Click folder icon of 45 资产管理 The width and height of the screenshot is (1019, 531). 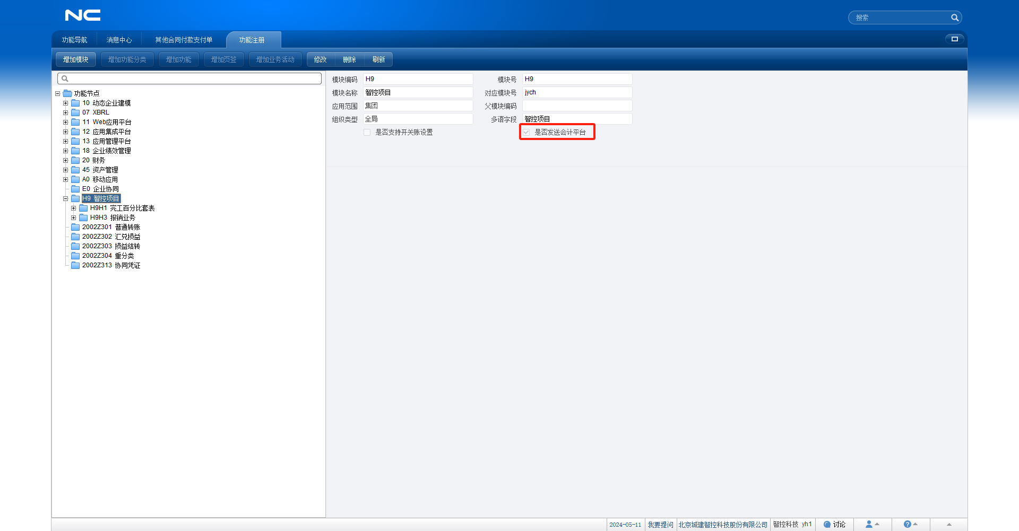pyautogui.click(x=75, y=170)
